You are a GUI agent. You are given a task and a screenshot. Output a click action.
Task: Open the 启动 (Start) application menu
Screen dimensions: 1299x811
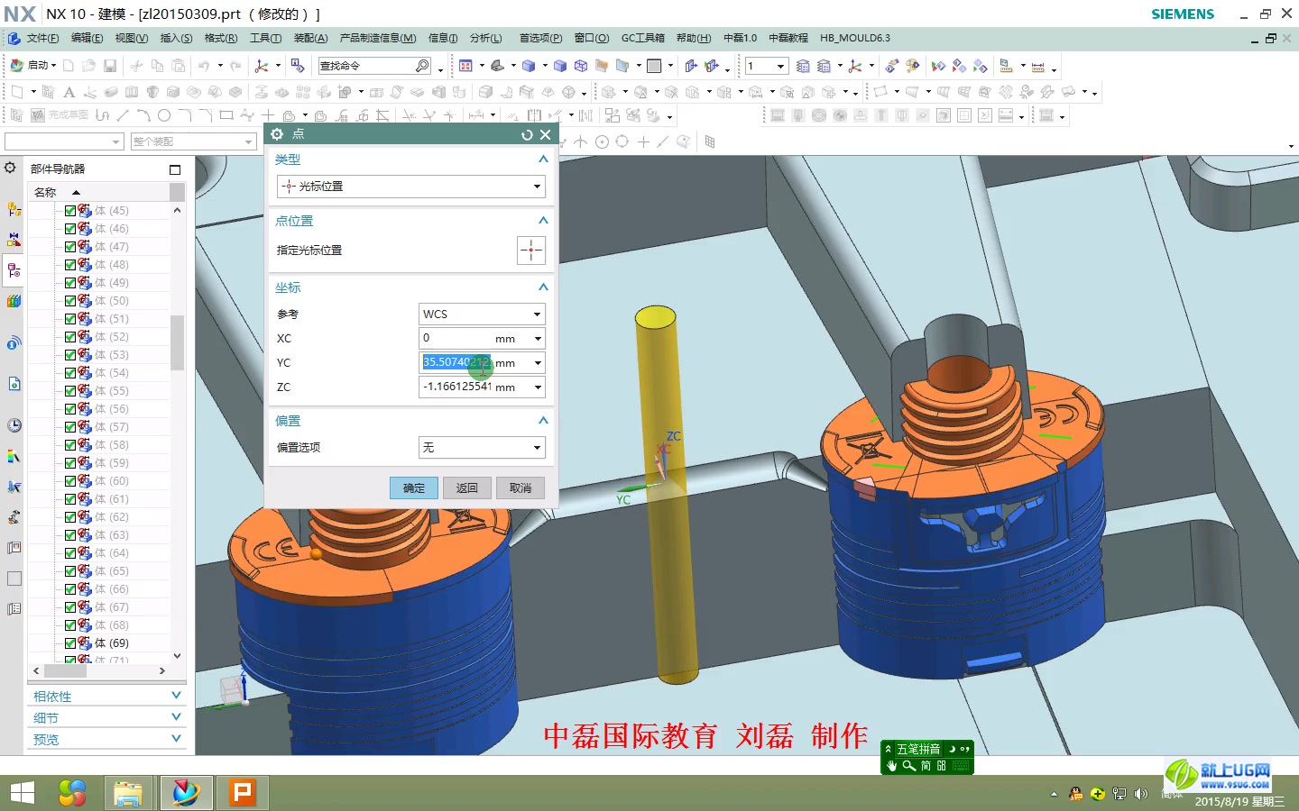[32, 66]
